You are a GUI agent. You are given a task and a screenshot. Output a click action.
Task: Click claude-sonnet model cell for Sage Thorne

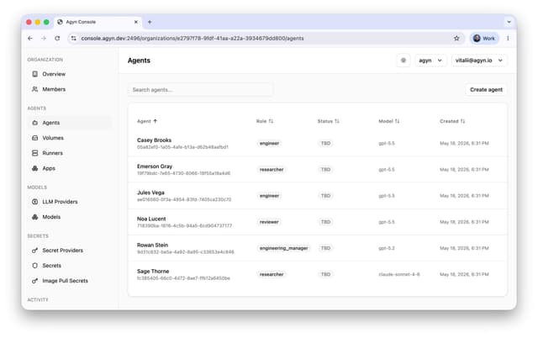(x=399, y=274)
